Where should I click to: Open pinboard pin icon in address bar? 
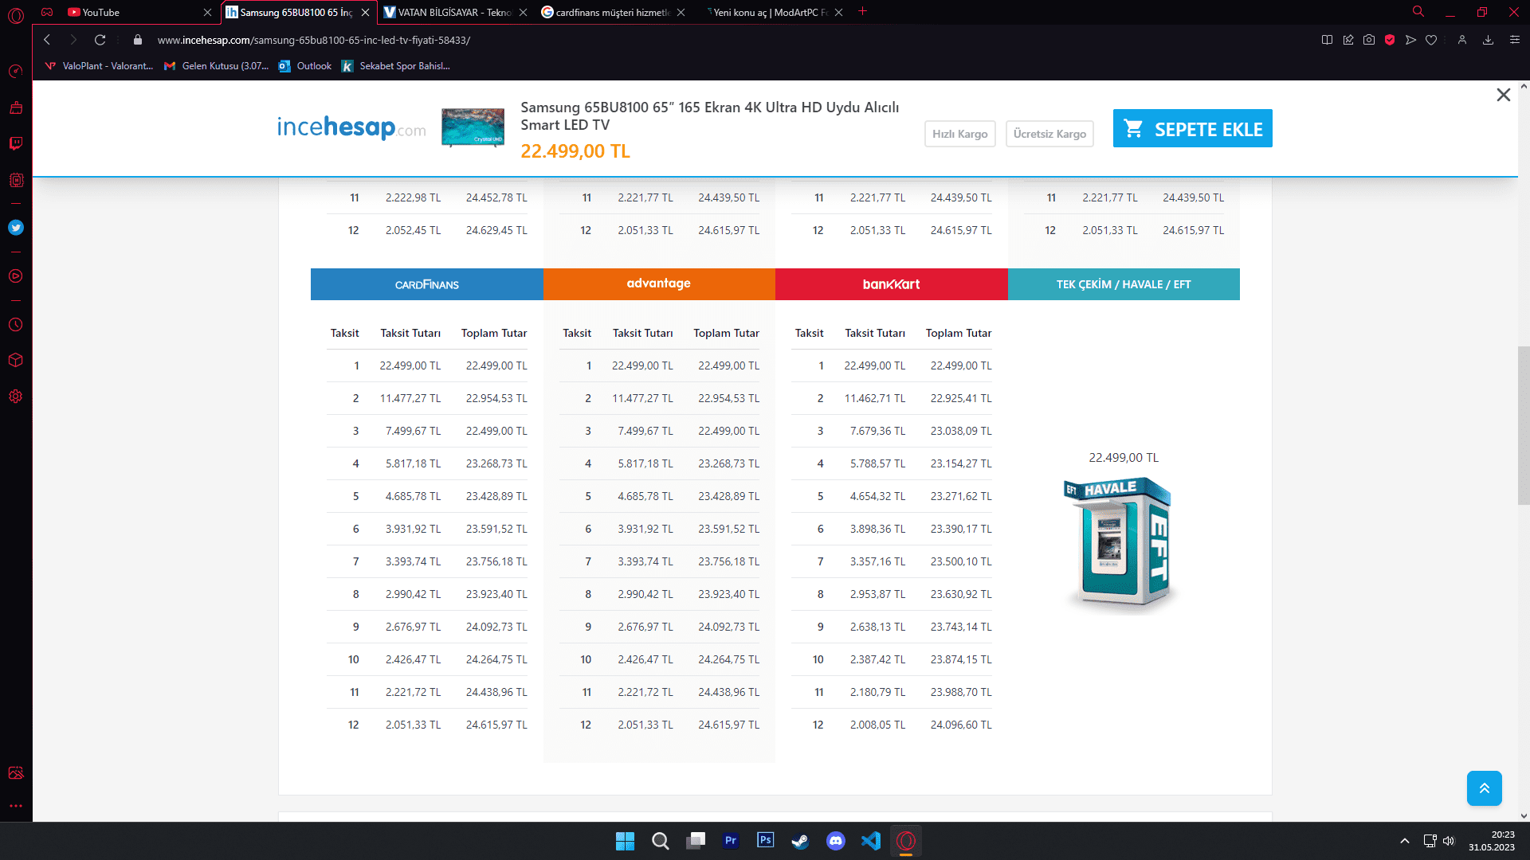click(1348, 40)
